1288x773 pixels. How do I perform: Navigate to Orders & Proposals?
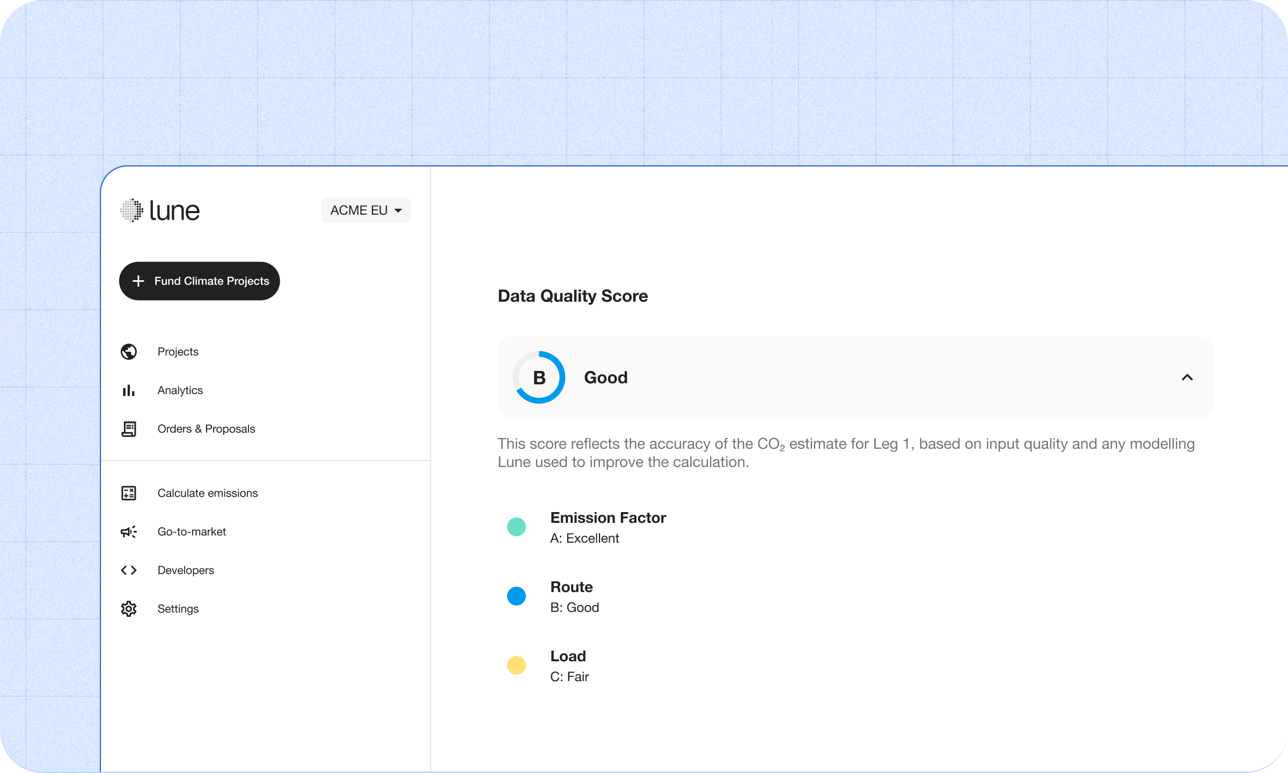click(x=206, y=429)
